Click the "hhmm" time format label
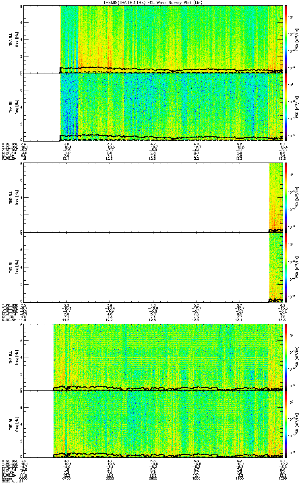This screenshot has width=302, height=484. click(6, 478)
